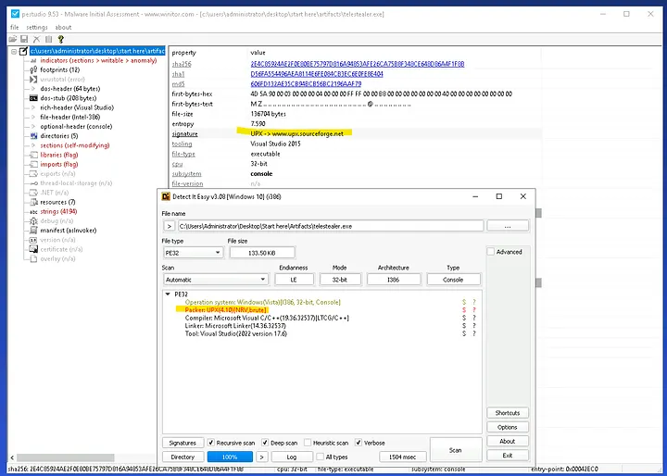Expand the dos-header tree node
The image size is (667, 476).
[x=33, y=89]
